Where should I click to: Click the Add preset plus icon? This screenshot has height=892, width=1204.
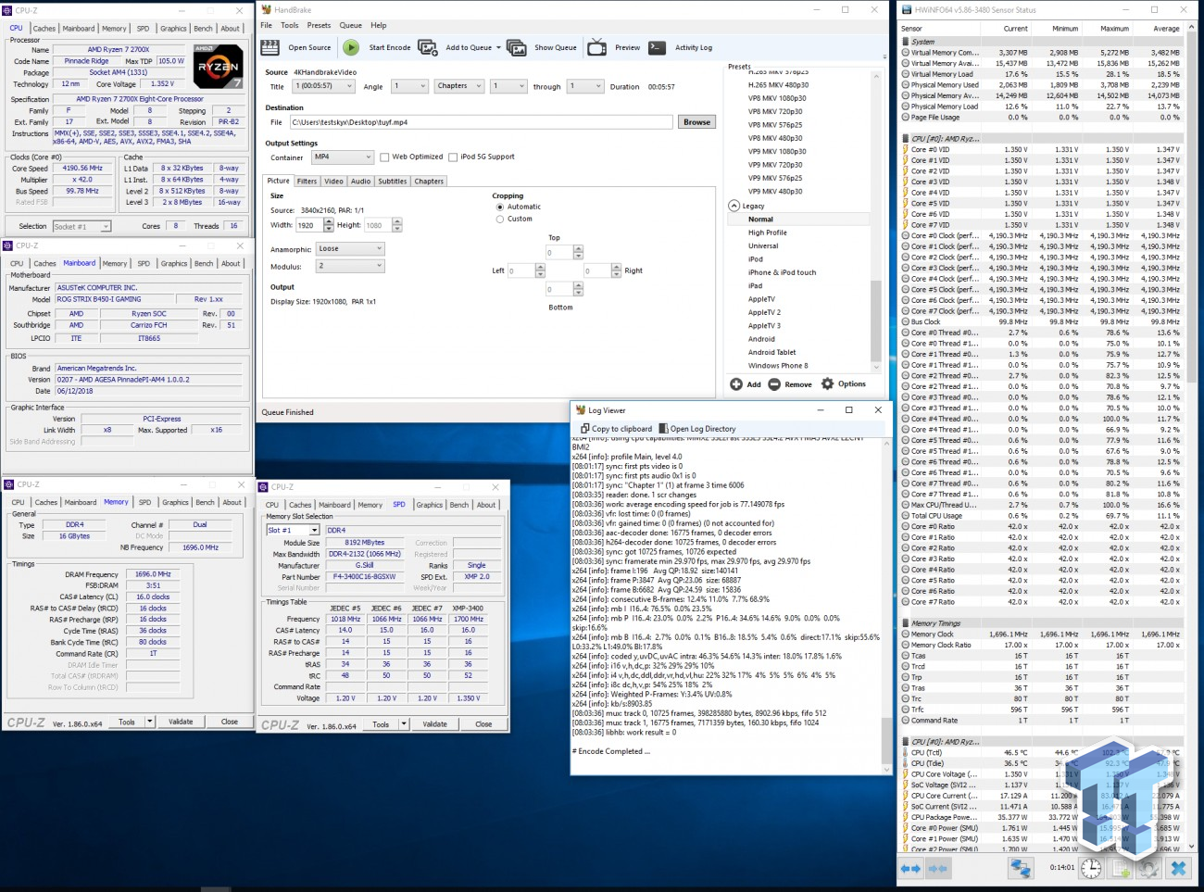736,384
